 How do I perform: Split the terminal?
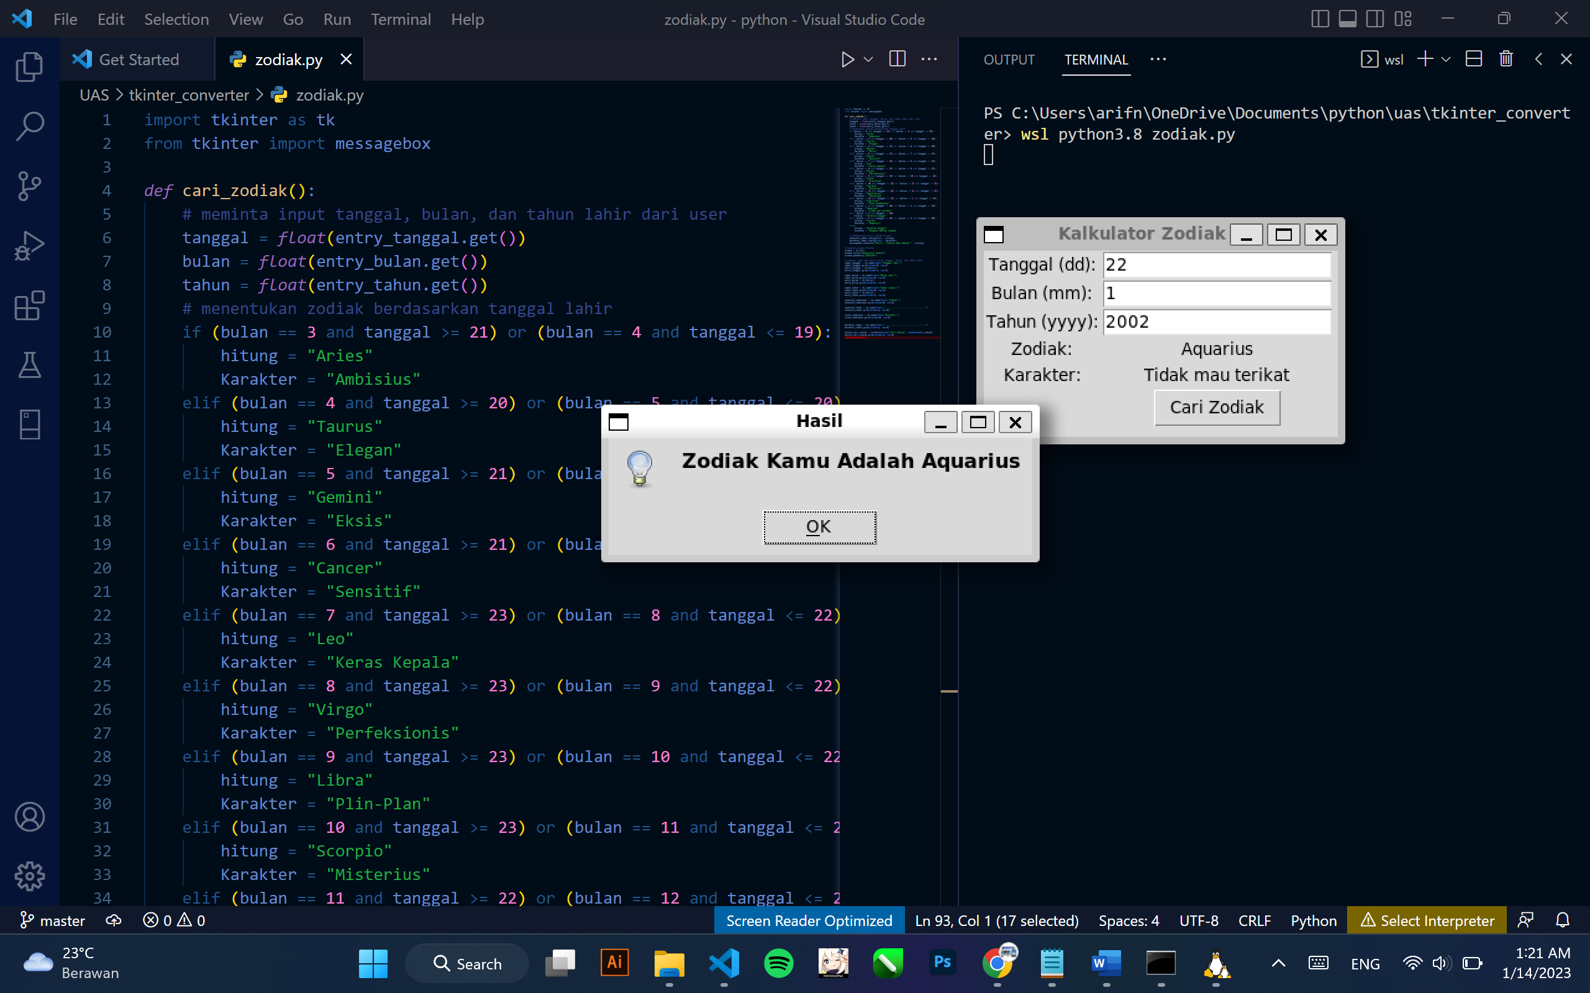point(1474,59)
